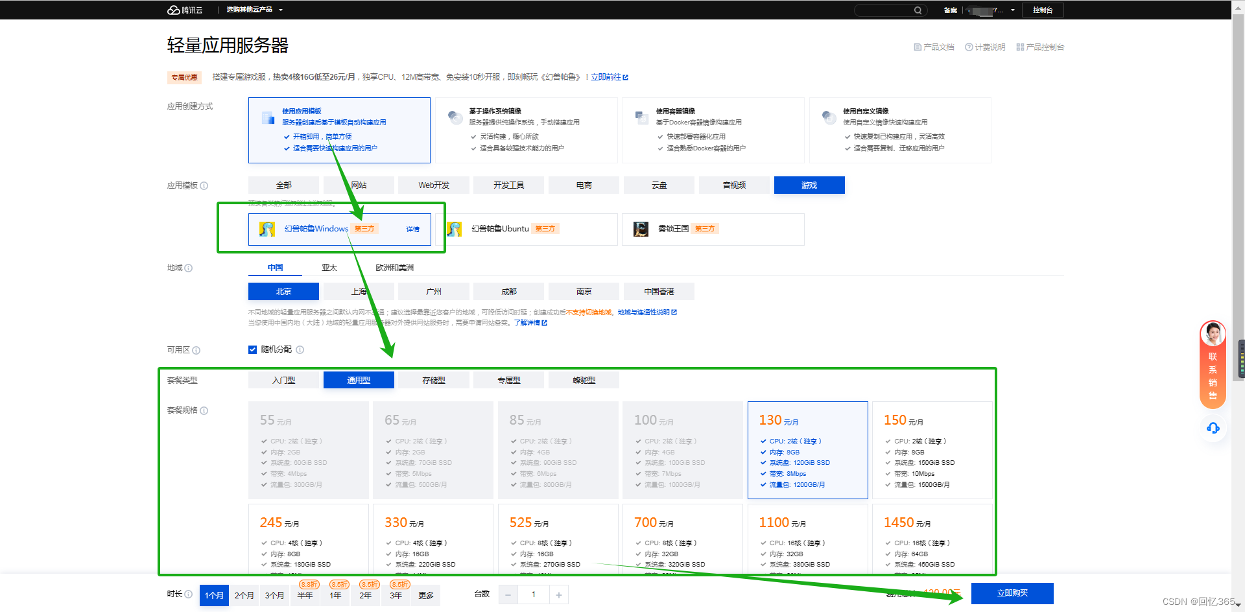This screenshot has width=1245, height=612.
Task: Decrease the 台数 quantity with minus
Action: coord(508,595)
